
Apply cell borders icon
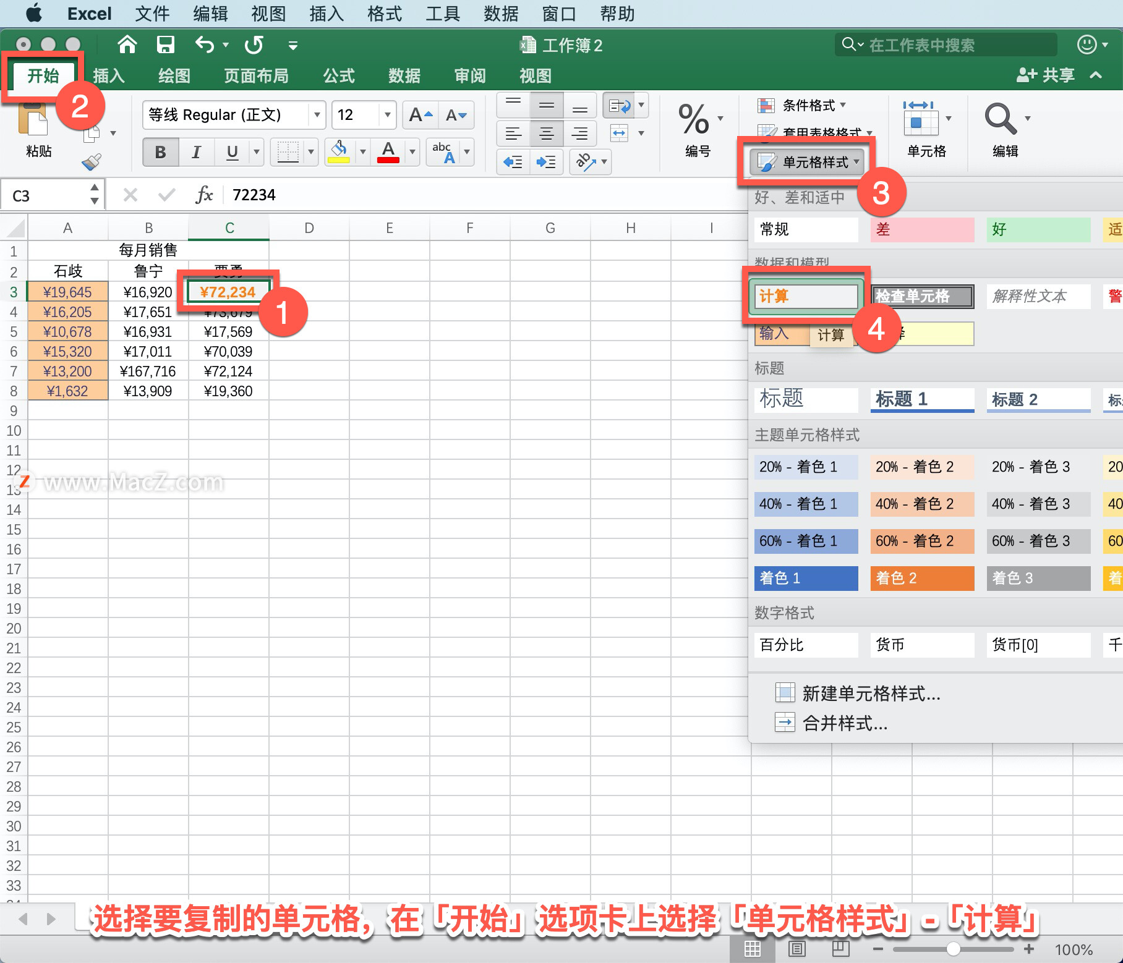tap(288, 152)
